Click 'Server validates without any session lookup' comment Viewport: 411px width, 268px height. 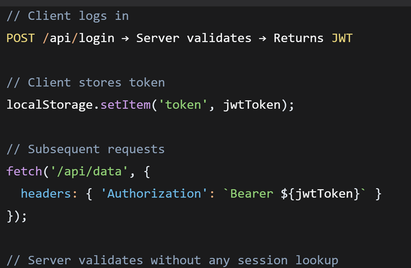click(172, 261)
